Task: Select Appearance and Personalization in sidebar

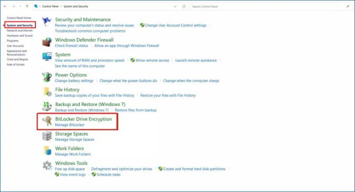Action: [17, 53]
